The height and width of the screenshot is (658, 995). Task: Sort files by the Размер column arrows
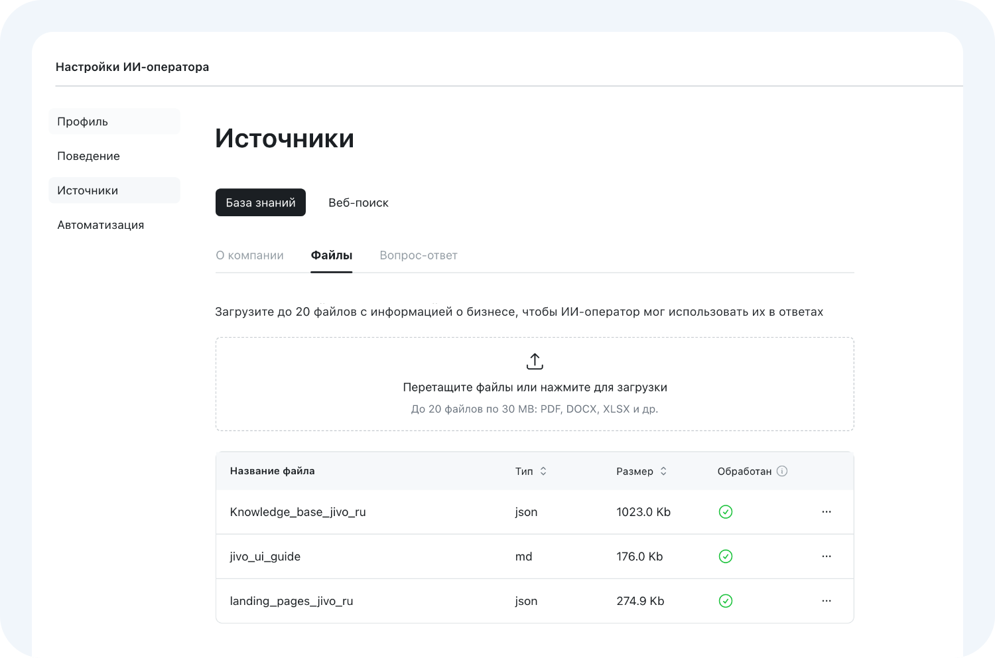(663, 471)
